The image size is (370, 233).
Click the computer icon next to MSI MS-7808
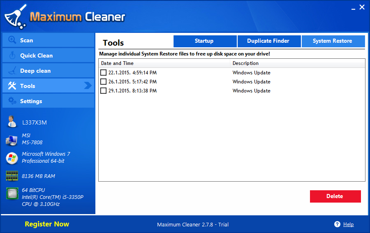[12, 141]
